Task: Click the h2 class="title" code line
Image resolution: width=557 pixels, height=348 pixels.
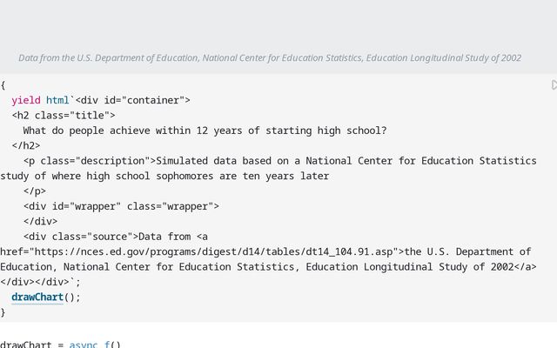Action: coord(64,116)
